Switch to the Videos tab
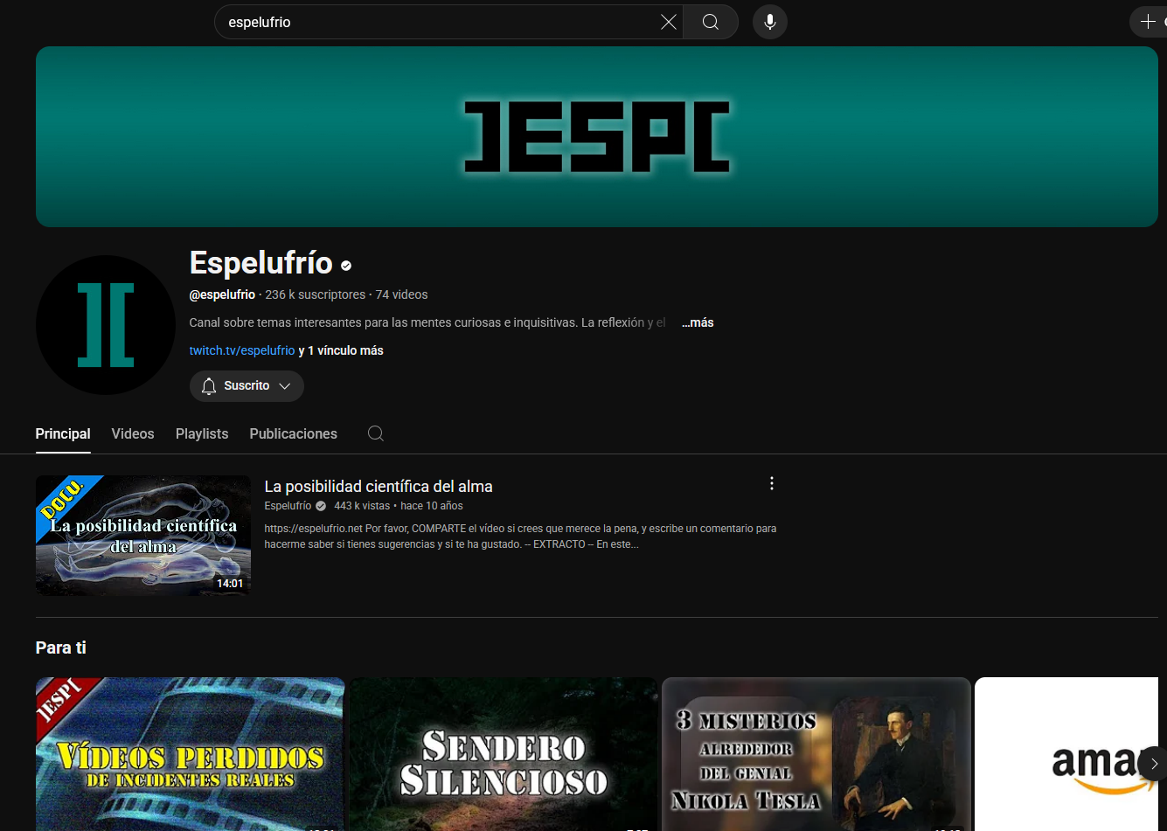The height and width of the screenshot is (831, 1167). [x=133, y=433]
